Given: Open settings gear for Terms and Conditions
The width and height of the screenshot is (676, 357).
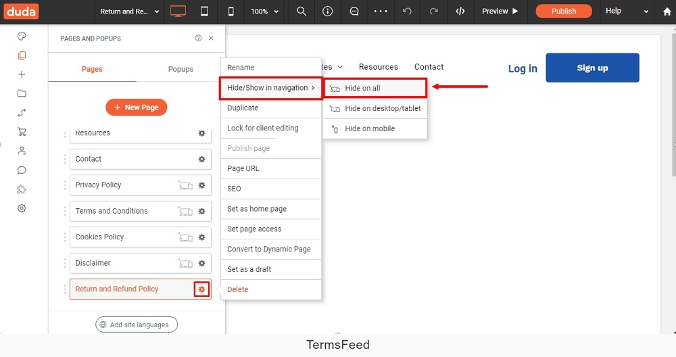Looking at the screenshot, I should pyautogui.click(x=201, y=211).
